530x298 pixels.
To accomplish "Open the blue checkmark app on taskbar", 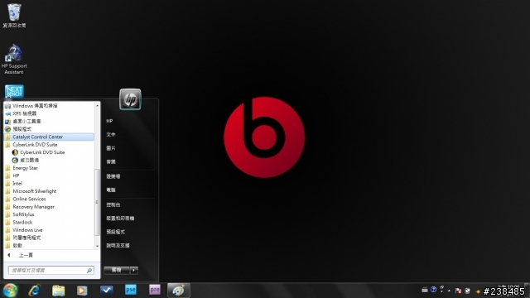I will [x=107, y=290].
